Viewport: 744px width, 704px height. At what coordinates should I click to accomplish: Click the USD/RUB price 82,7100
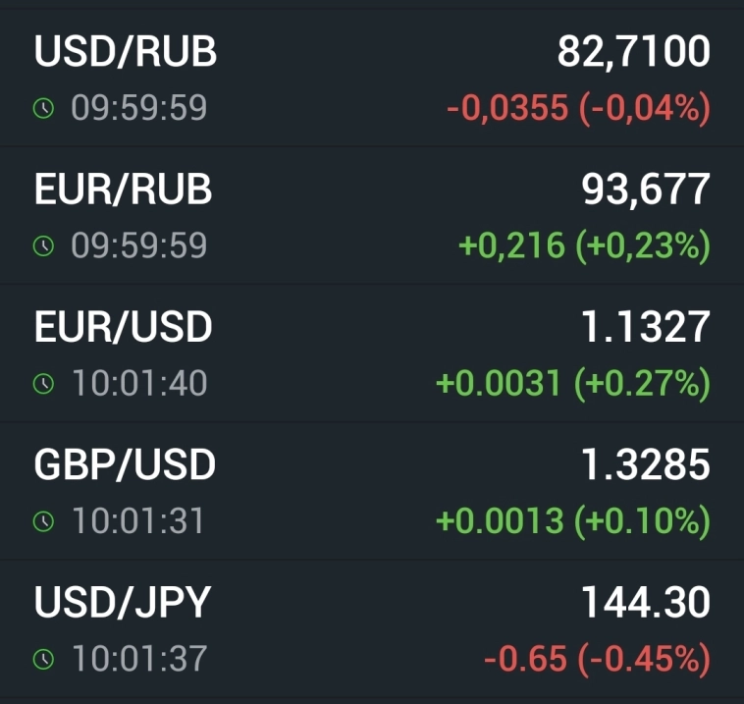tap(633, 52)
